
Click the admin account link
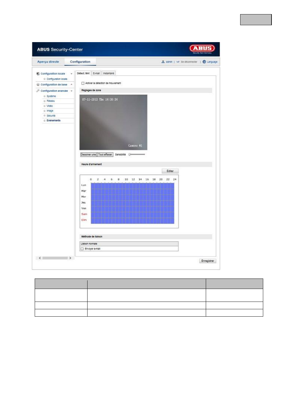(169, 62)
